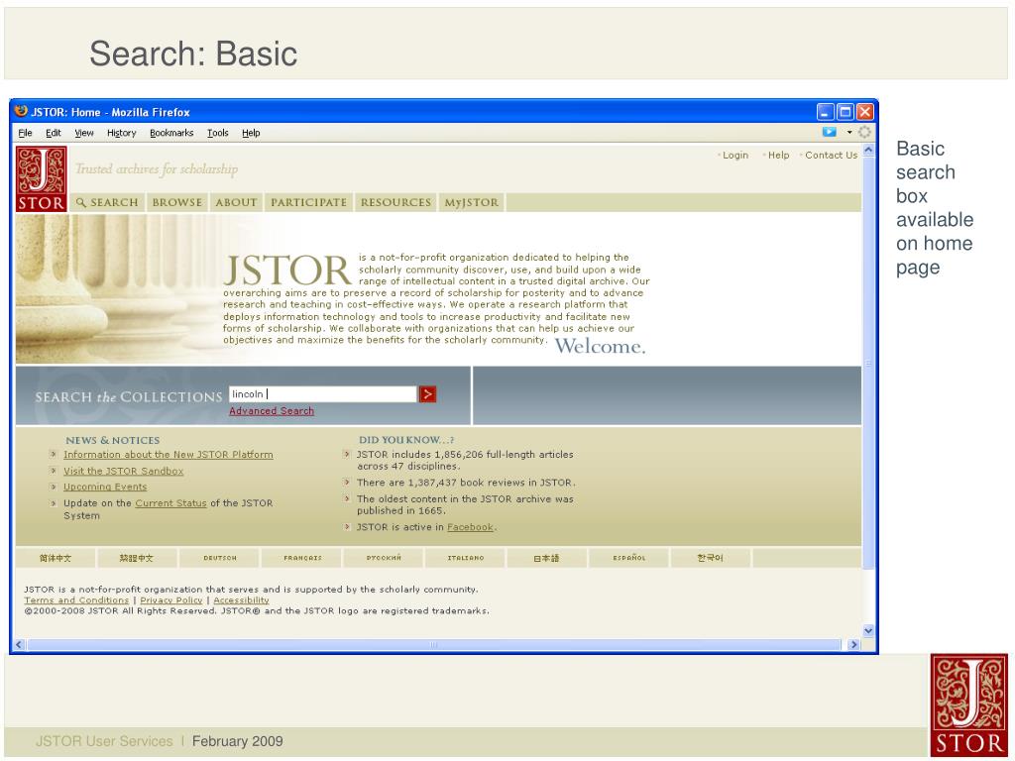Click the Contact Us link

[x=832, y=156]
